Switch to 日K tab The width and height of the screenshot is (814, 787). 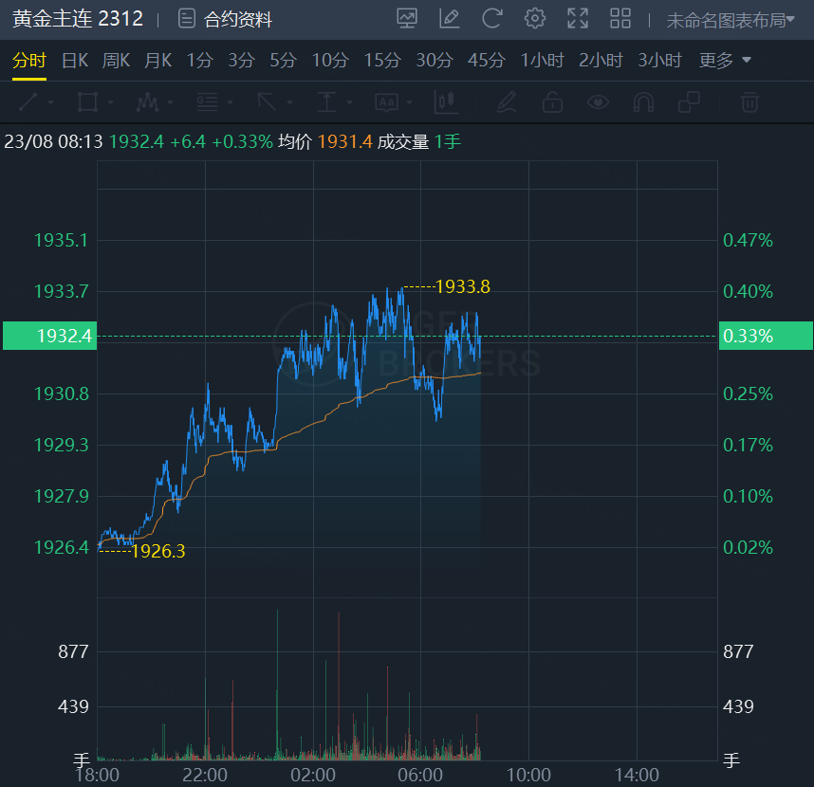coord(75,60)
